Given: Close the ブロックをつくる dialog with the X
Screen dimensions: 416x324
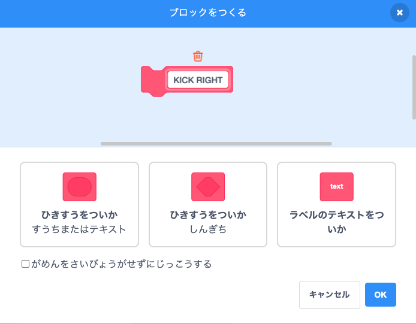Looking at the screenshot, I should [399, 13].
